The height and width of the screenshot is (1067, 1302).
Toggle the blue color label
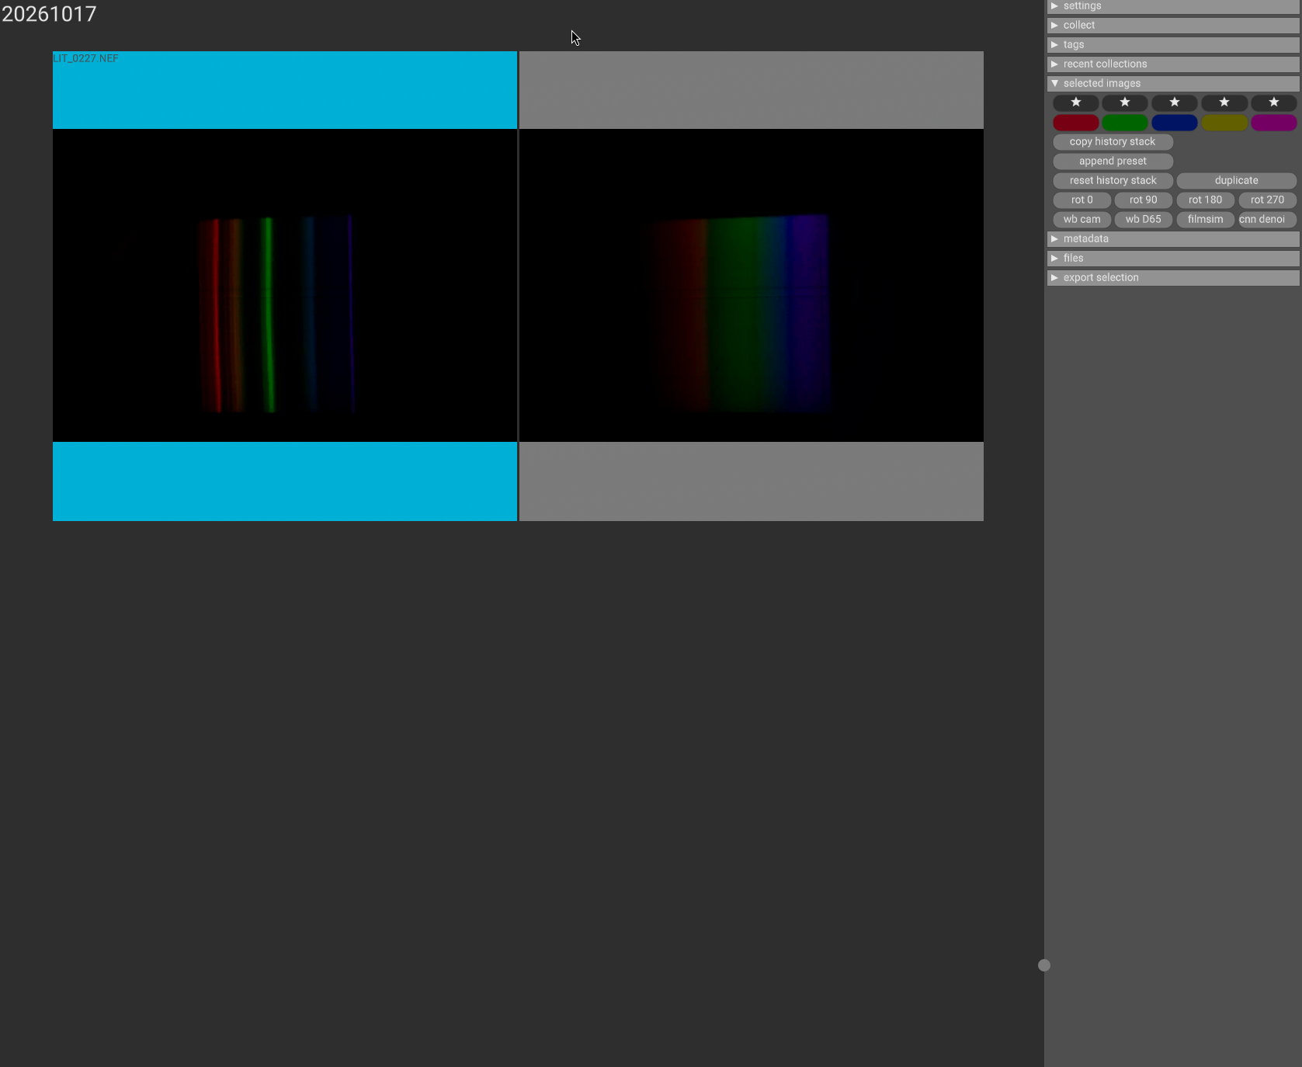coord(1175,122)
